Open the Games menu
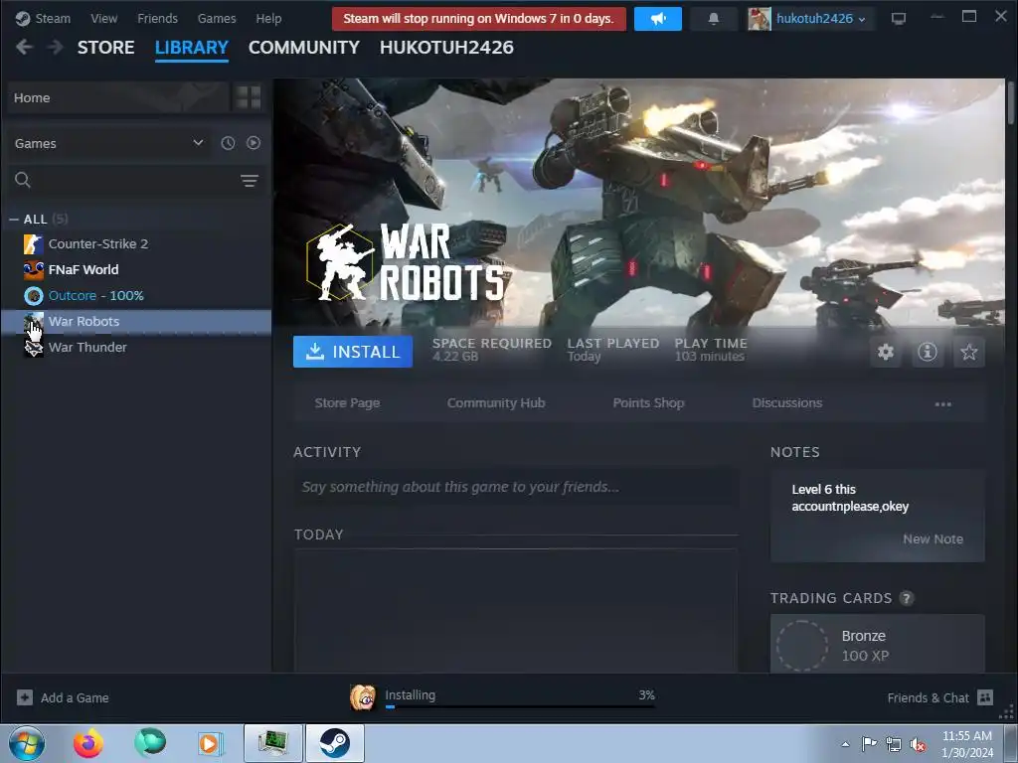 [x=216, y=18]
